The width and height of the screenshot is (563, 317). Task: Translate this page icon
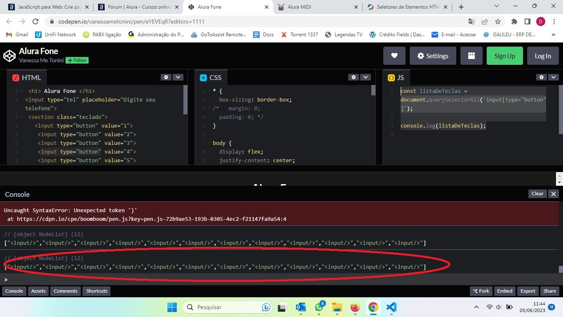click(x=472, y=21)
